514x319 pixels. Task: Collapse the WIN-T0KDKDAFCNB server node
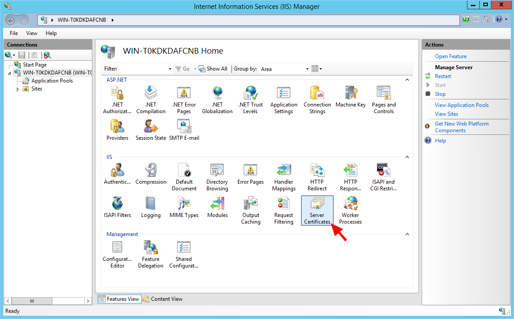(9, 73)
